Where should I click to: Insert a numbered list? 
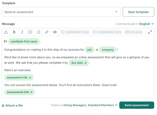pos(39,32)
